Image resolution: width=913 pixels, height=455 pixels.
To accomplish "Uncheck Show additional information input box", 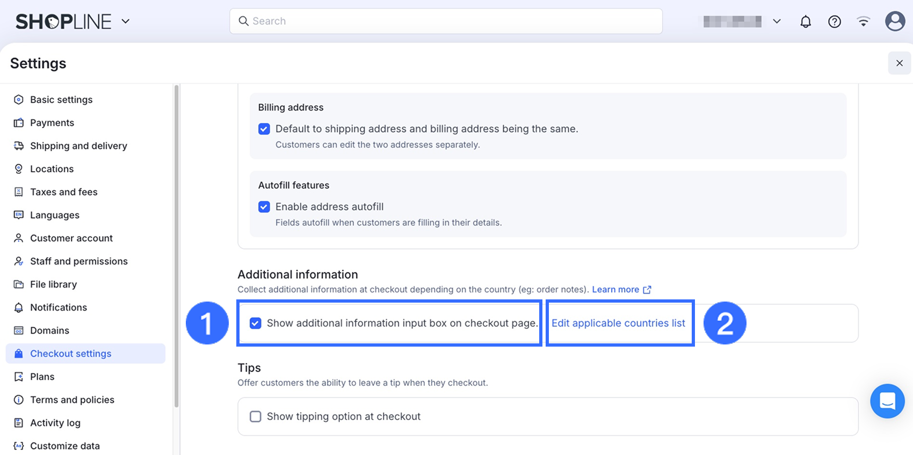I will click(256, 323).
